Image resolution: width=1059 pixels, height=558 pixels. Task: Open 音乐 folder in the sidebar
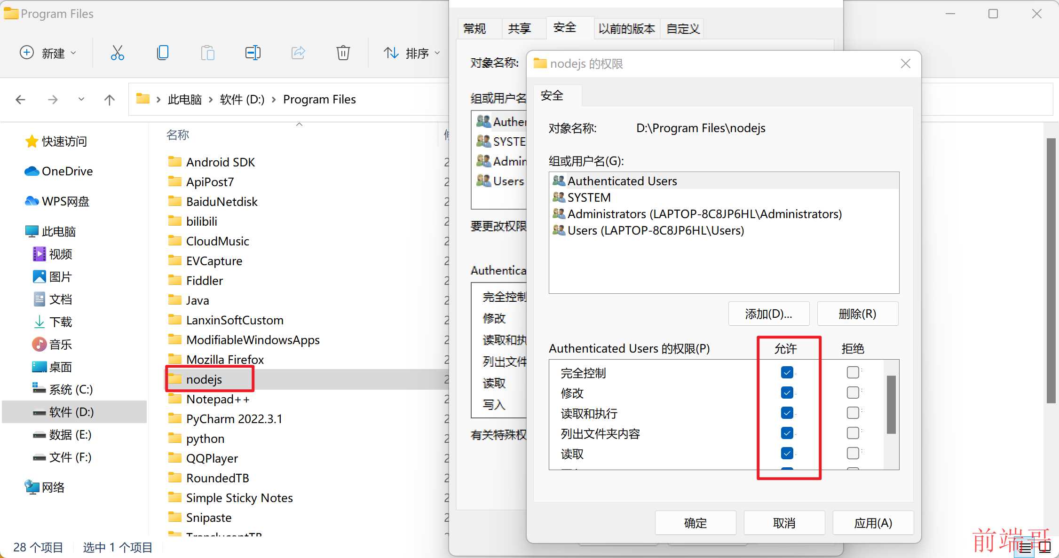52,344
